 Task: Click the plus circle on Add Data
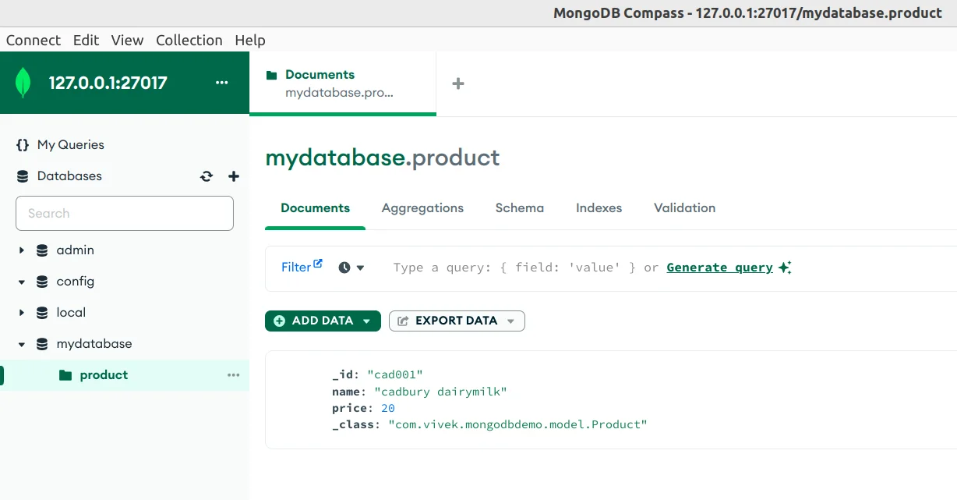[x=279, y=321]
